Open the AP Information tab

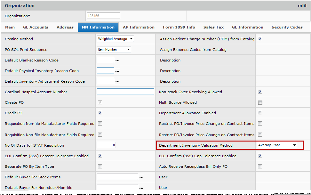(139, 27)
